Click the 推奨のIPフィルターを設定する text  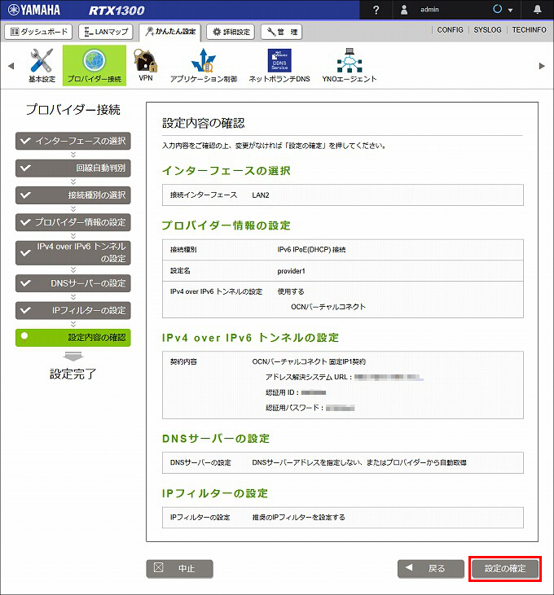[298, 517]
